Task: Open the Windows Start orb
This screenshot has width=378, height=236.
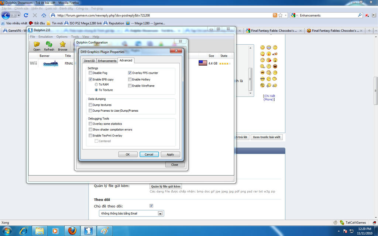Action: click(7, 231)
